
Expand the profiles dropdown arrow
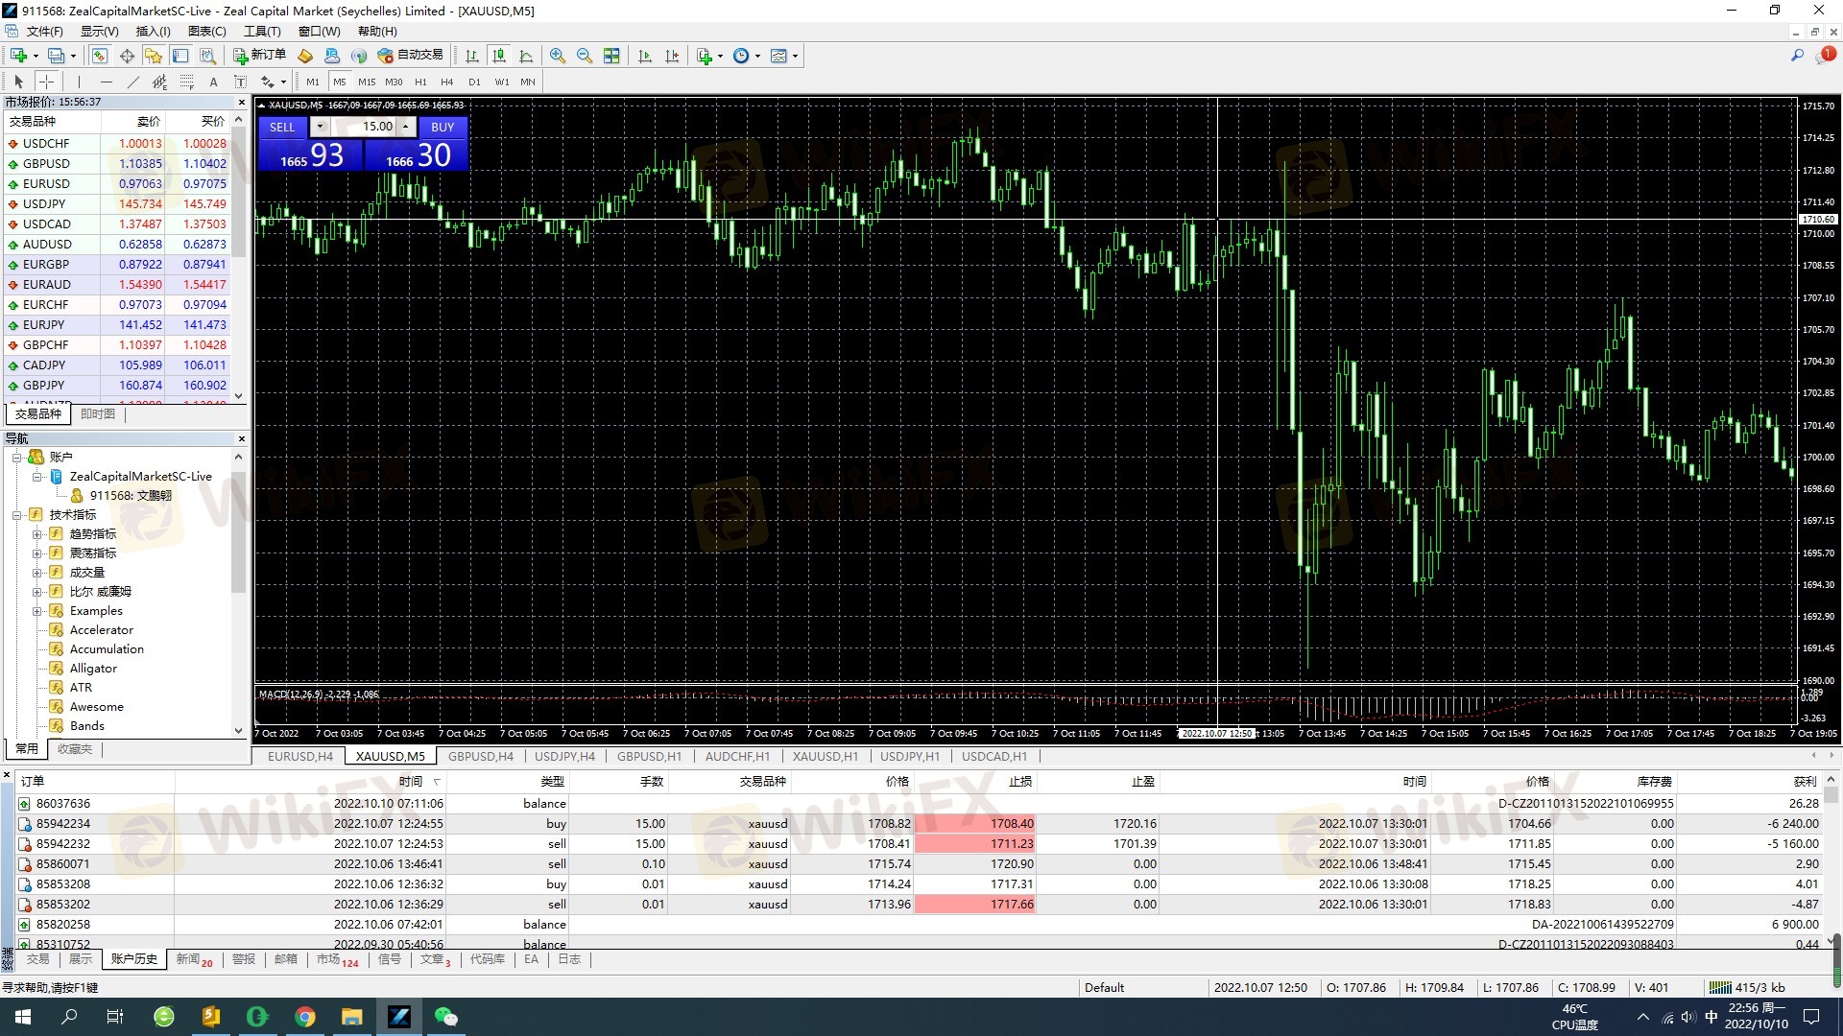pyautogui.click(x=73, y=56)
